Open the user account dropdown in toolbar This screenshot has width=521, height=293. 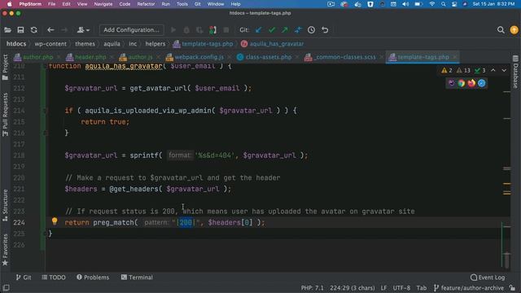pos(83,30)
